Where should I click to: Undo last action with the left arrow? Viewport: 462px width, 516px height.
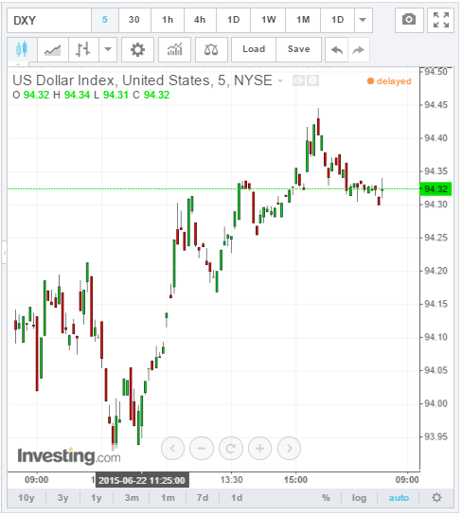(337, 50)
